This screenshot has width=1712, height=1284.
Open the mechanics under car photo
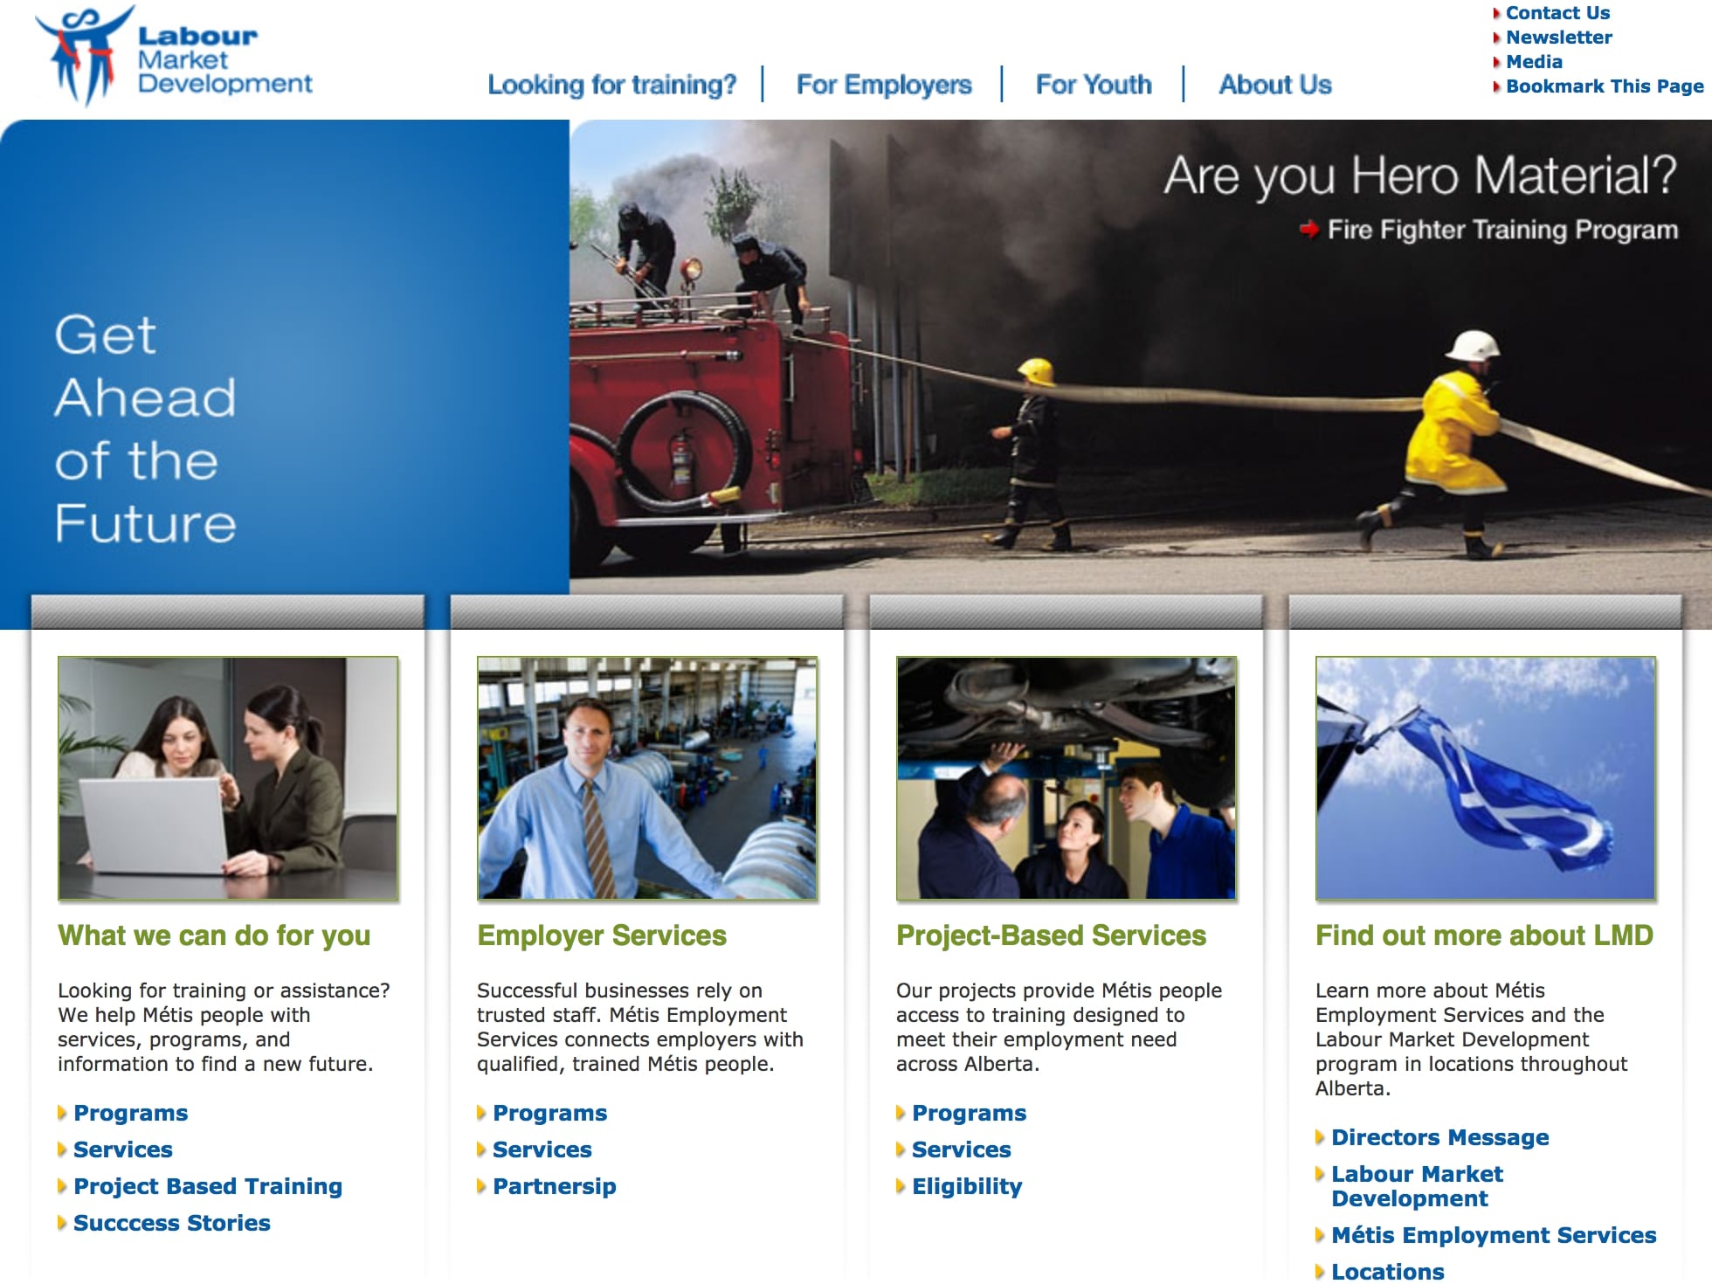tap(1067, 778)
